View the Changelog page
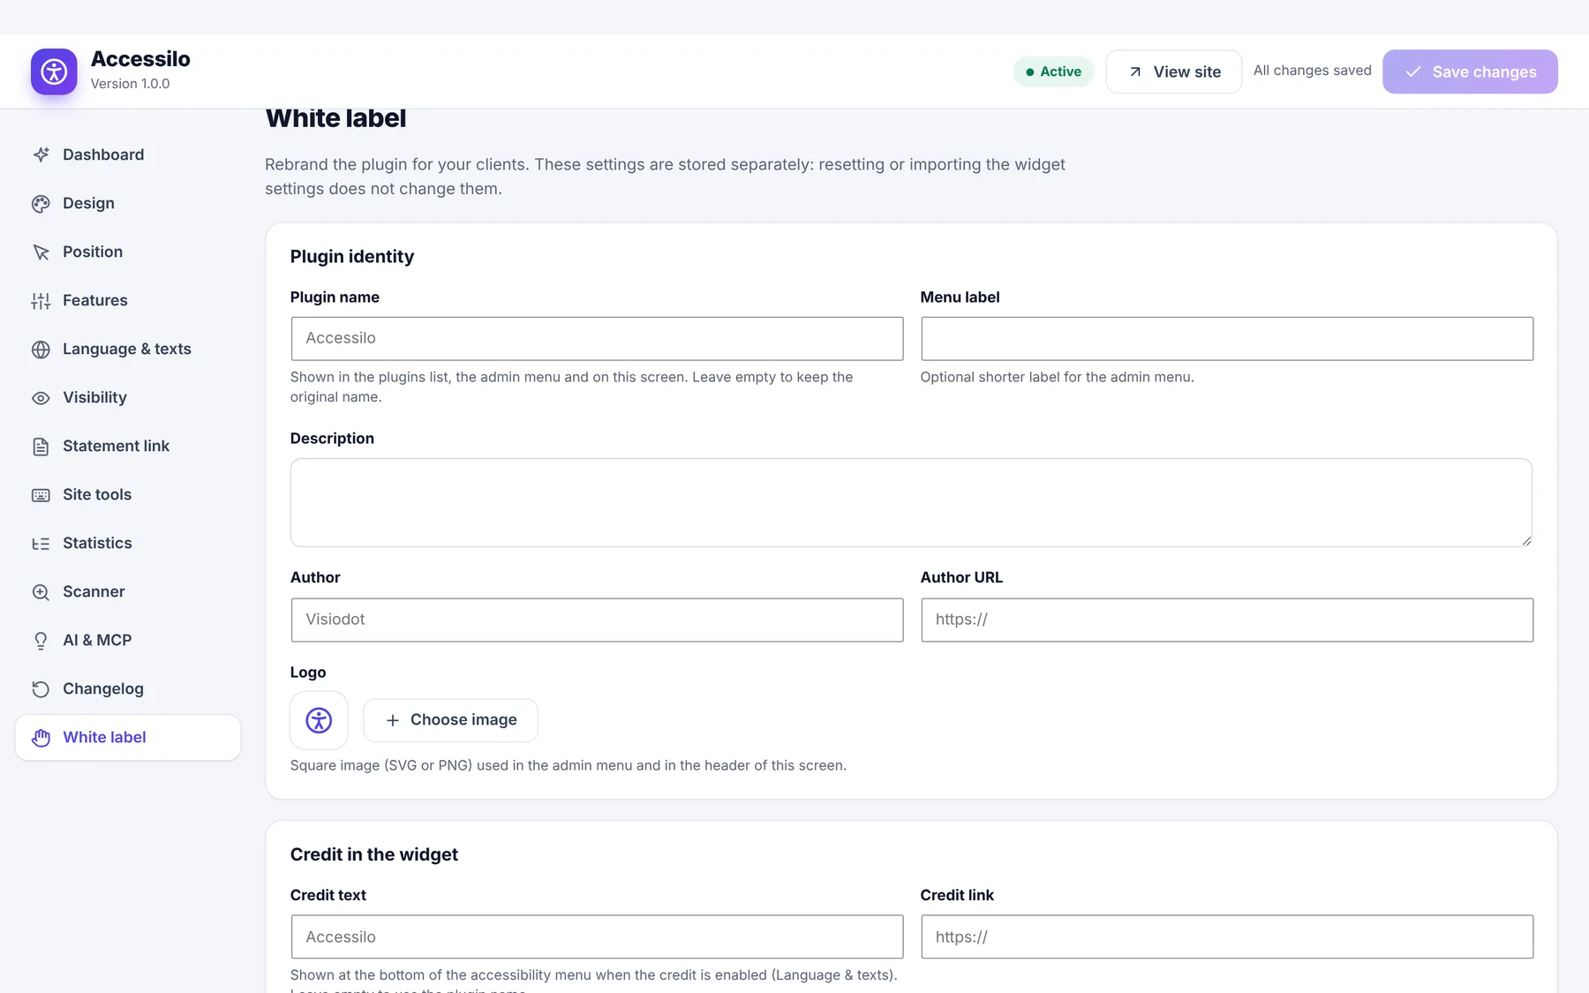Image resolution: width=1589 pixels, height=993 pixels. [x=128, y=688]
